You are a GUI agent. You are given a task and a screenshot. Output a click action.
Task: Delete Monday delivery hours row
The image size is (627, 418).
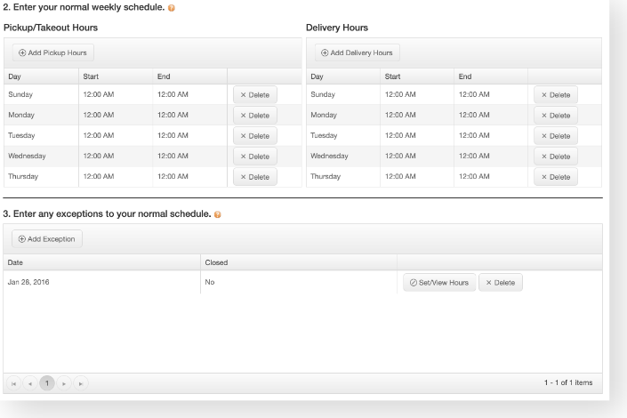(556, 115)
